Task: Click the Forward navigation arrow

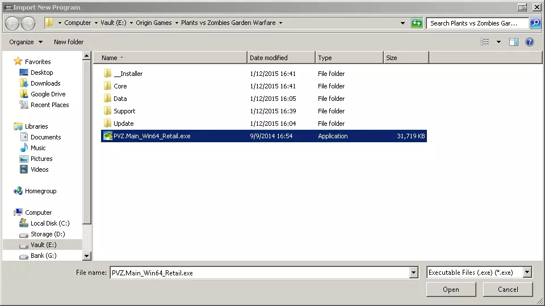Action: pyautogui.click(x=28, y=23)
